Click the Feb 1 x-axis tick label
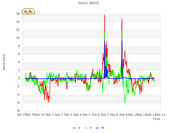The height and width of the screenshot is (133, 177). click(50, 115)
